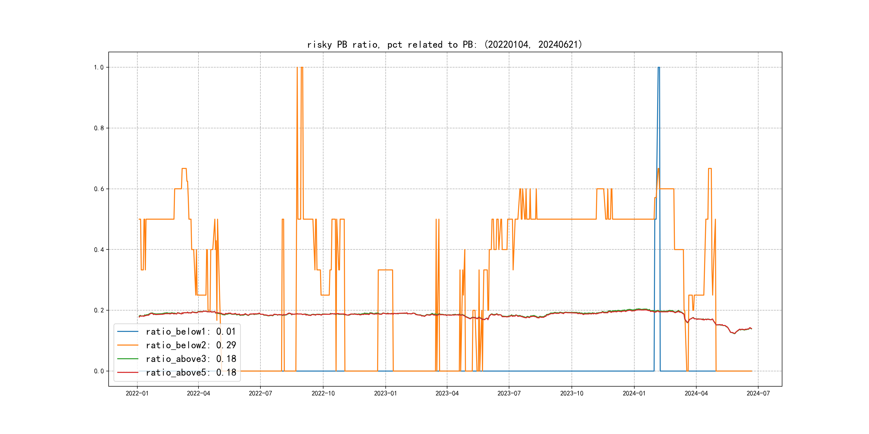869x434 pixels.
Task: Click the green ratio_above3 legend line sample
Action: click(x=127, y=359)
